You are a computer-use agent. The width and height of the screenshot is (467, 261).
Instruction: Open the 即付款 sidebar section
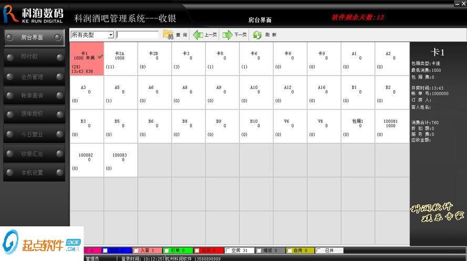pyautogui.click(x=34, y=57)
